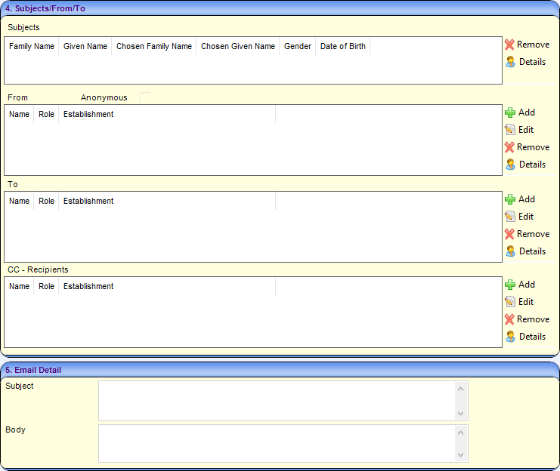Click inside the email Subject text field
The width and height of the screenshot is (560, 471).
(x=277, y=400)
